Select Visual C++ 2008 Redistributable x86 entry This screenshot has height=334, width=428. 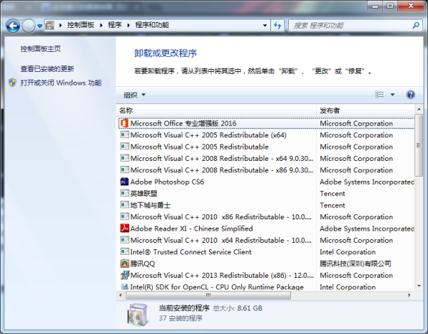click(x=222, y=170)
